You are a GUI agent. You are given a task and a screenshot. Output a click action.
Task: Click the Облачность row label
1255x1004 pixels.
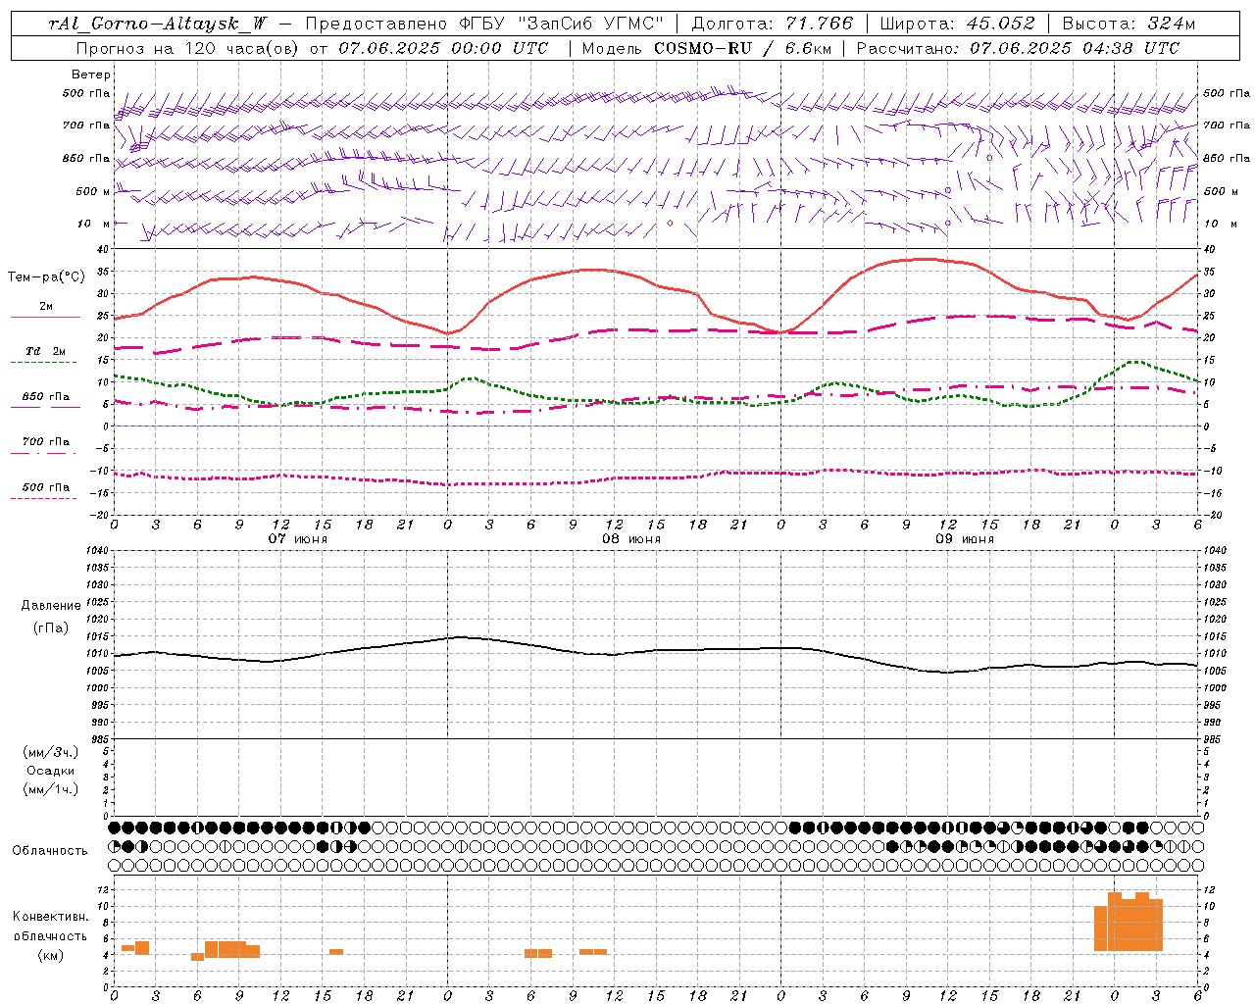click(49, 850)
